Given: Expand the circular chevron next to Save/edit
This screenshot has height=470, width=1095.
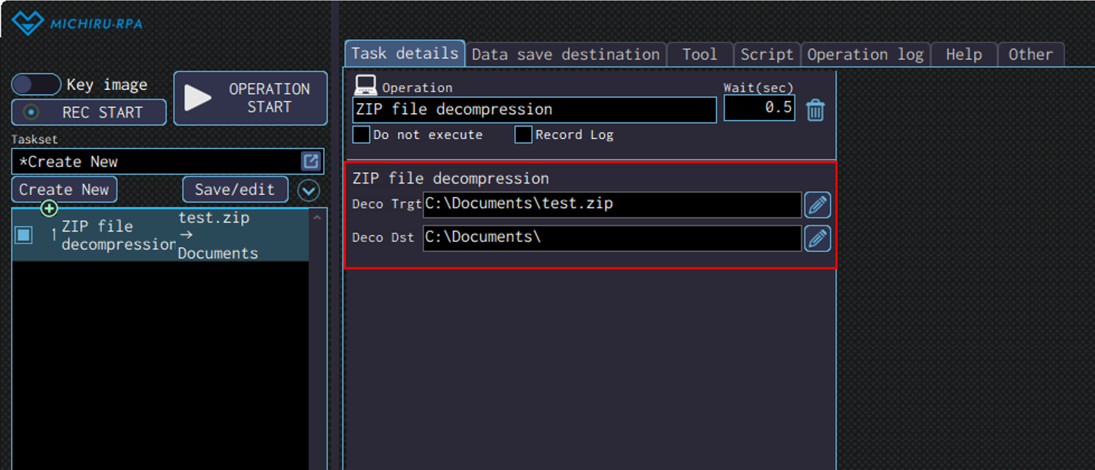Looking at the screenshot, I should (308, 190).
